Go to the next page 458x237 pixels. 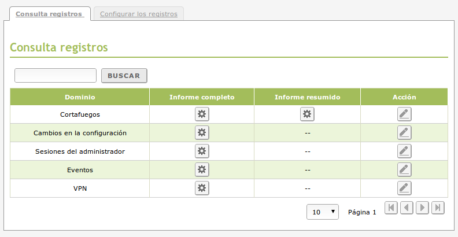(422, 208)
